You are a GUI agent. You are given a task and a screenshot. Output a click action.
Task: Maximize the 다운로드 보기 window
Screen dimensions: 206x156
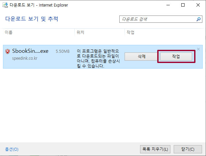click(x=183, y=5)
